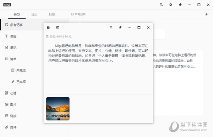This screenshot has height=137, width=213.
Task: Select 未完成 under 清单
Action: pos(22,70)
